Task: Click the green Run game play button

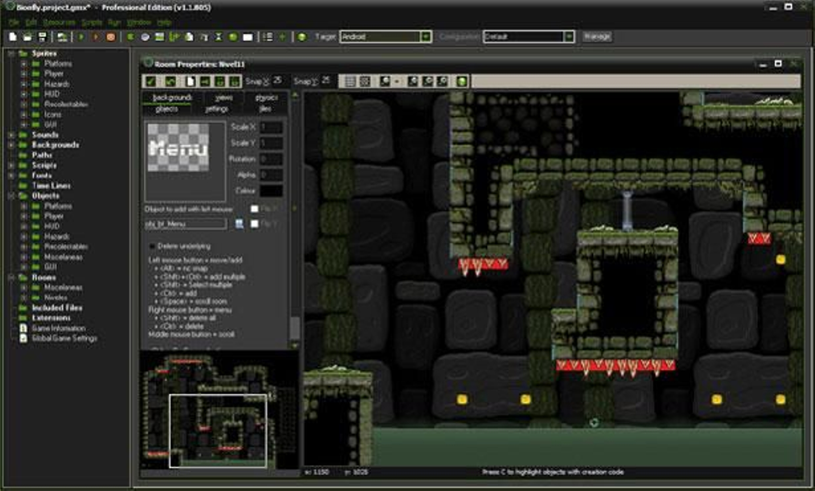Action: (x=81, y=37)
